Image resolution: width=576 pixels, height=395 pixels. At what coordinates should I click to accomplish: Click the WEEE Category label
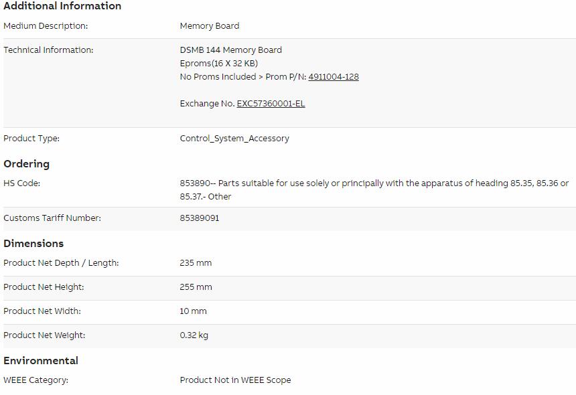click(x=35, y=380)
